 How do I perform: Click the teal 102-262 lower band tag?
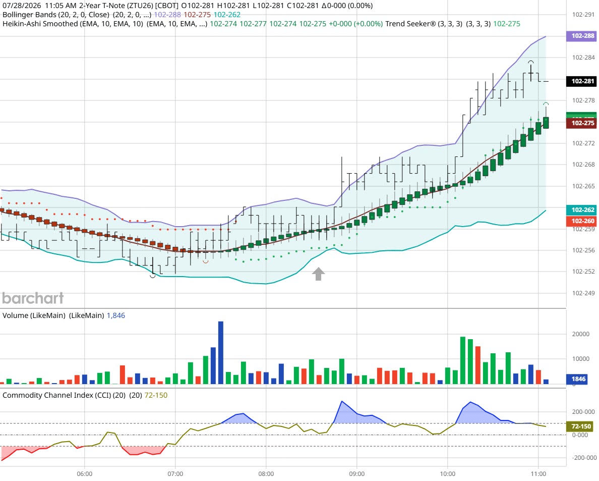[x=581, y=210]
